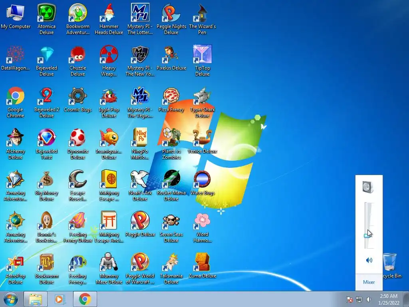Open Mystery PI The Lottery shortcut
409x307 pixels.
[140, 19]
